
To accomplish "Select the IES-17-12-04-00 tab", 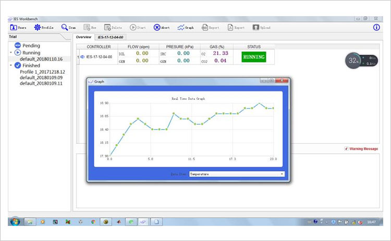I will tap(111, 37).
